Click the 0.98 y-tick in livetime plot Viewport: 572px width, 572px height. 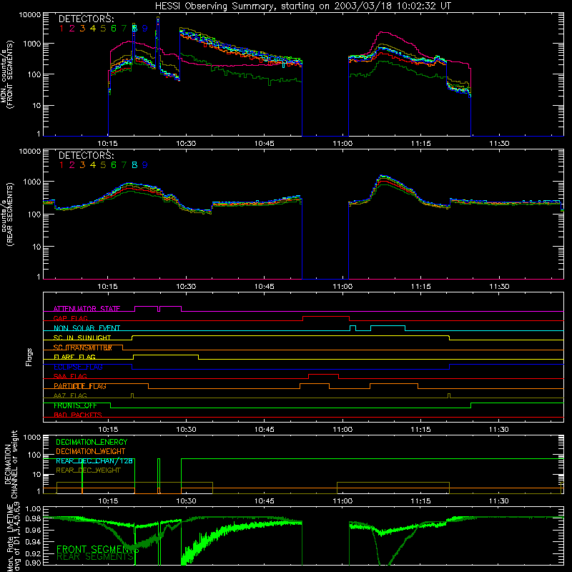tap(33, 519)
